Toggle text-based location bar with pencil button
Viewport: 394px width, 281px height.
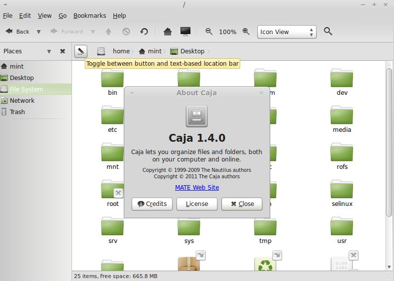[81, 51]
